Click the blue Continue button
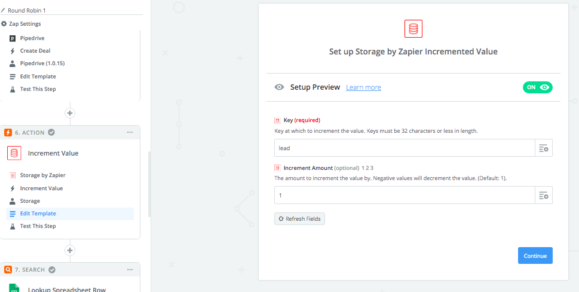The image size is (579, 292). click(535, 255)
